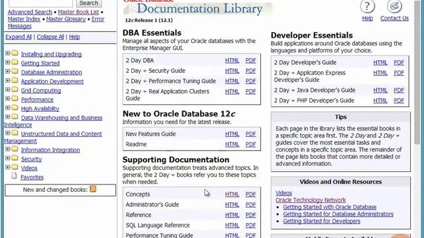Screen dimensions: 424x238
Task: Click Collapse All in the tree controls
Action: (x=50, y=37)
